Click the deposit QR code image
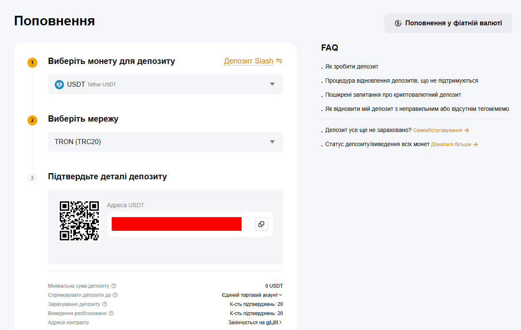 click(x=79, y=221)
